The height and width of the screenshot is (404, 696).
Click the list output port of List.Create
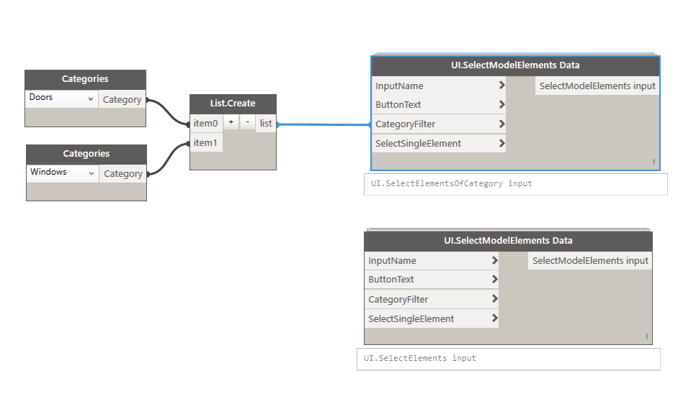pyautogui.click(x=266, y=124)
